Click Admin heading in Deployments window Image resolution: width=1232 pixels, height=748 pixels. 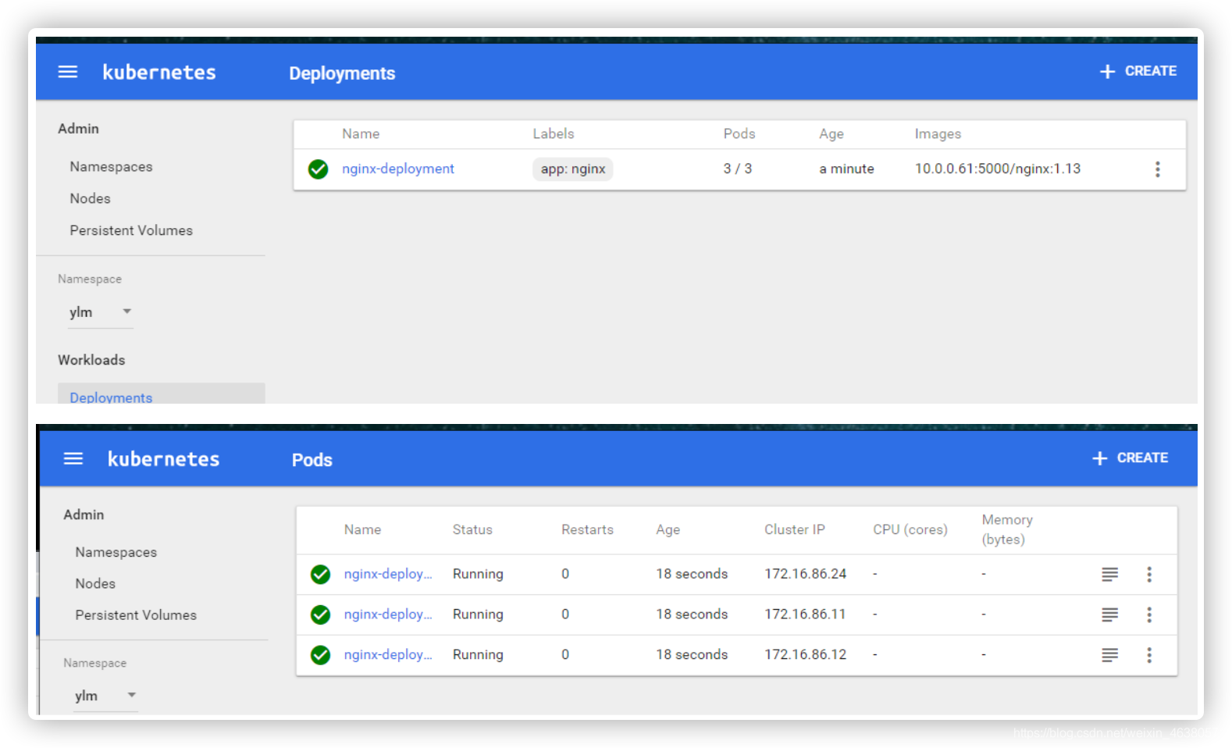(x=78, y=128)
